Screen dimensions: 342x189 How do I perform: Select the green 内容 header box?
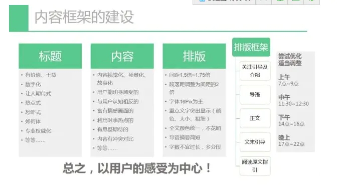click(x=122, y=56)
